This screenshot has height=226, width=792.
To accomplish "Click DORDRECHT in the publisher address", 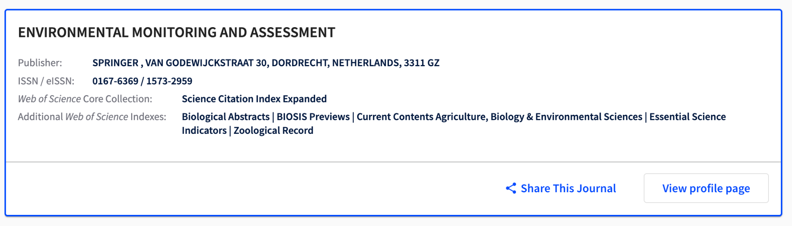I will click(x=300, y=63).
